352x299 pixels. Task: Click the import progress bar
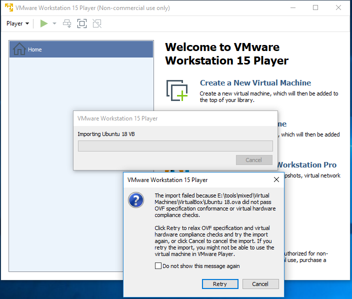(x=175, y=146)
